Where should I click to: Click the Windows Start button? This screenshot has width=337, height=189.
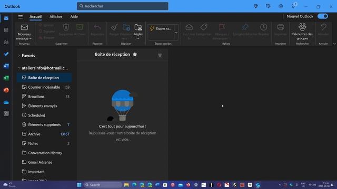pos(79,185)
